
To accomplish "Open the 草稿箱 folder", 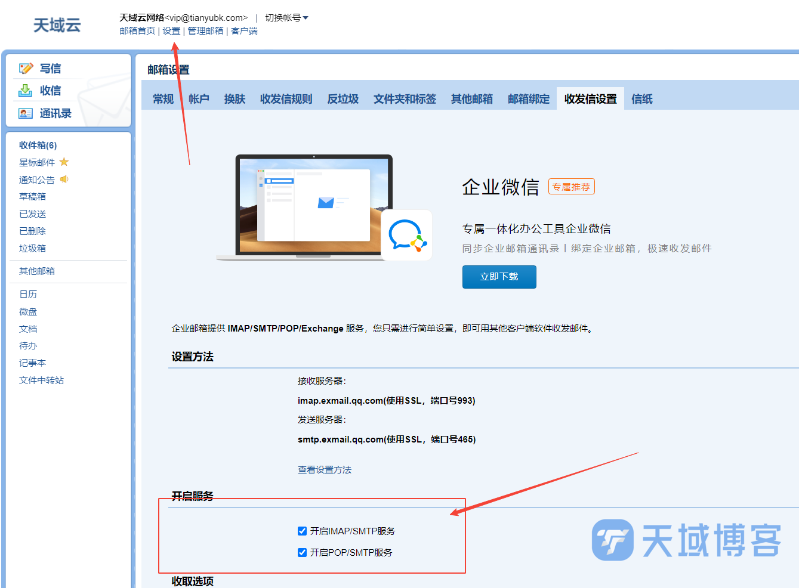I will pyautogui.click(x=32, y=197).
